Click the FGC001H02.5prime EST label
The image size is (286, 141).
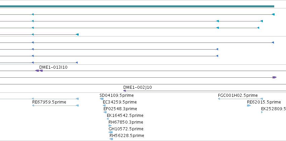[x=238, y=95]
